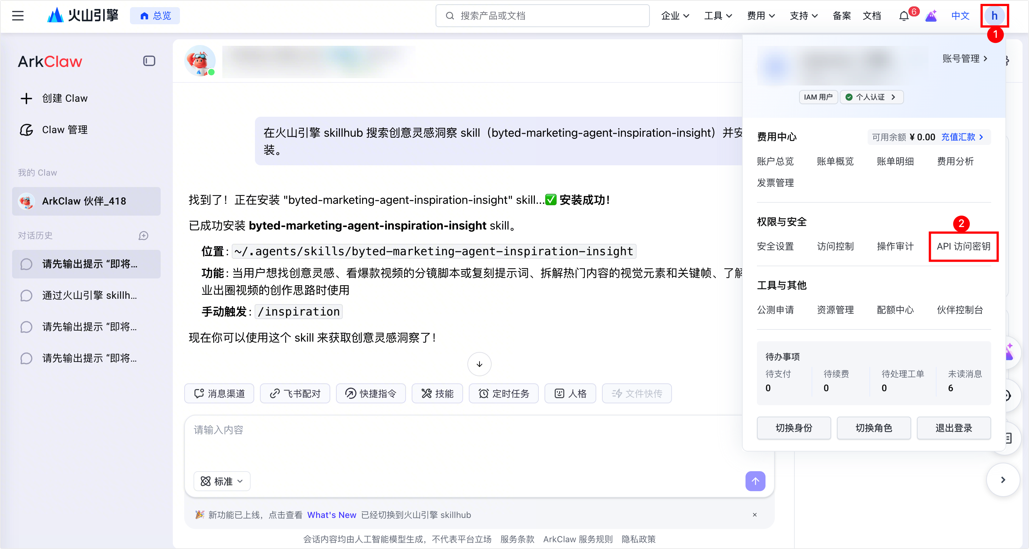Open the notification bell
The image size is (1029, 549).
click(904, 16)
